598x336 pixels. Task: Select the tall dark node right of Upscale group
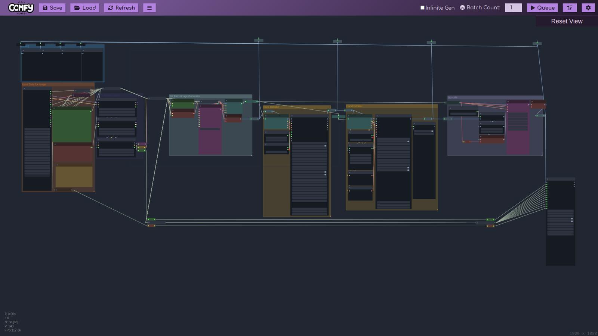pos(560,222)
